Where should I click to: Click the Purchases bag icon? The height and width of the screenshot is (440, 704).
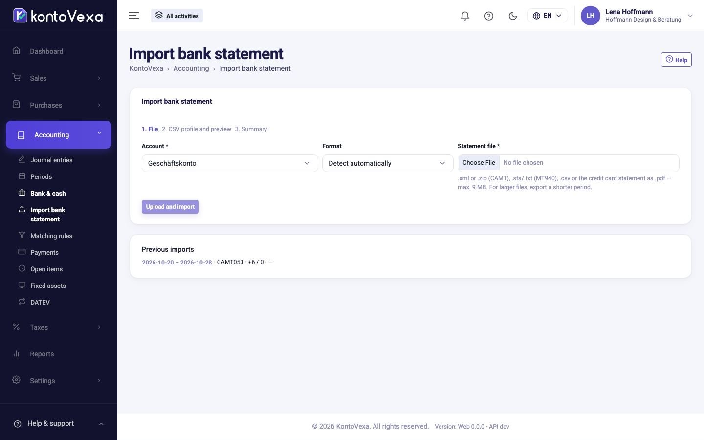[17, 104]
